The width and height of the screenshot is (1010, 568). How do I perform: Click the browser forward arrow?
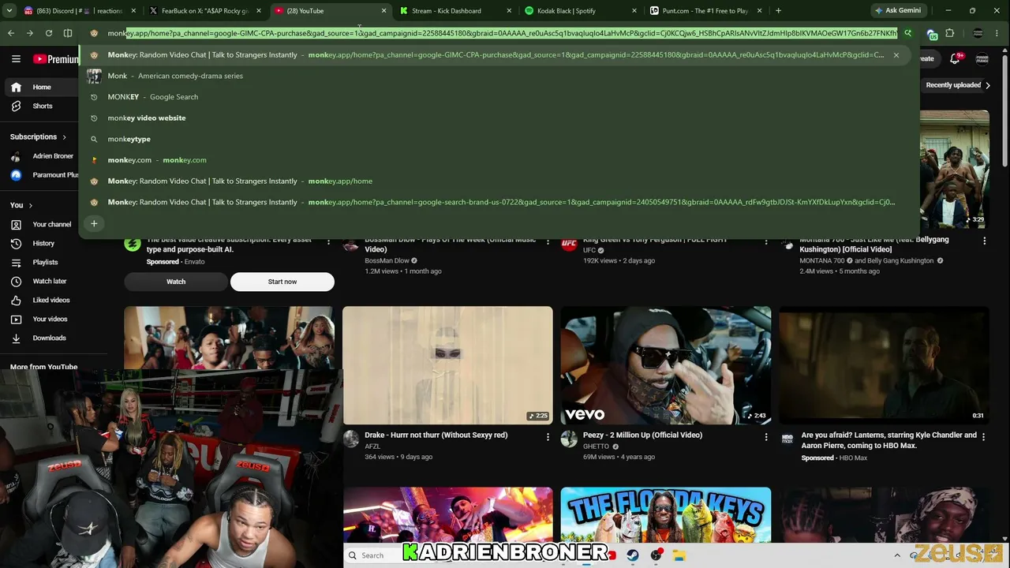[x=29, y=33]
